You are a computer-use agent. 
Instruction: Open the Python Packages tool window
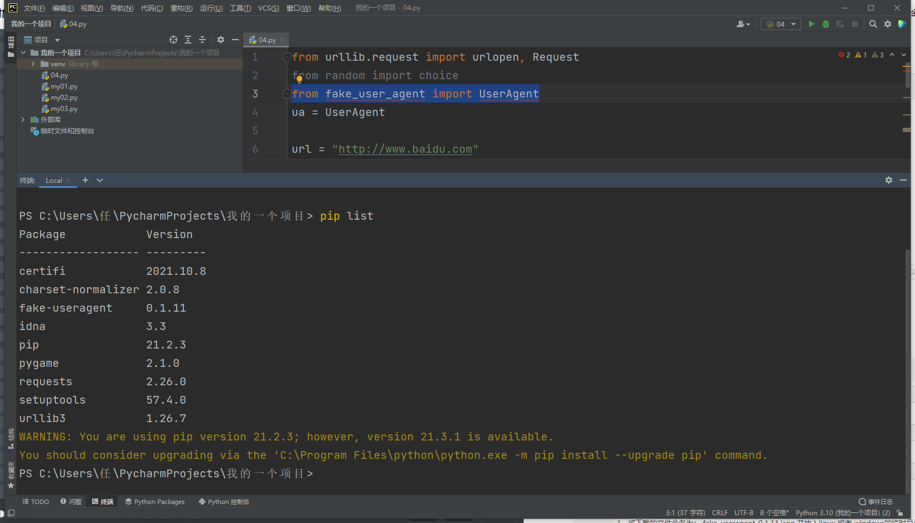[155, 502]
